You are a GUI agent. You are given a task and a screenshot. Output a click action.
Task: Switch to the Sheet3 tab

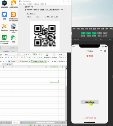(x=16, y=123)
